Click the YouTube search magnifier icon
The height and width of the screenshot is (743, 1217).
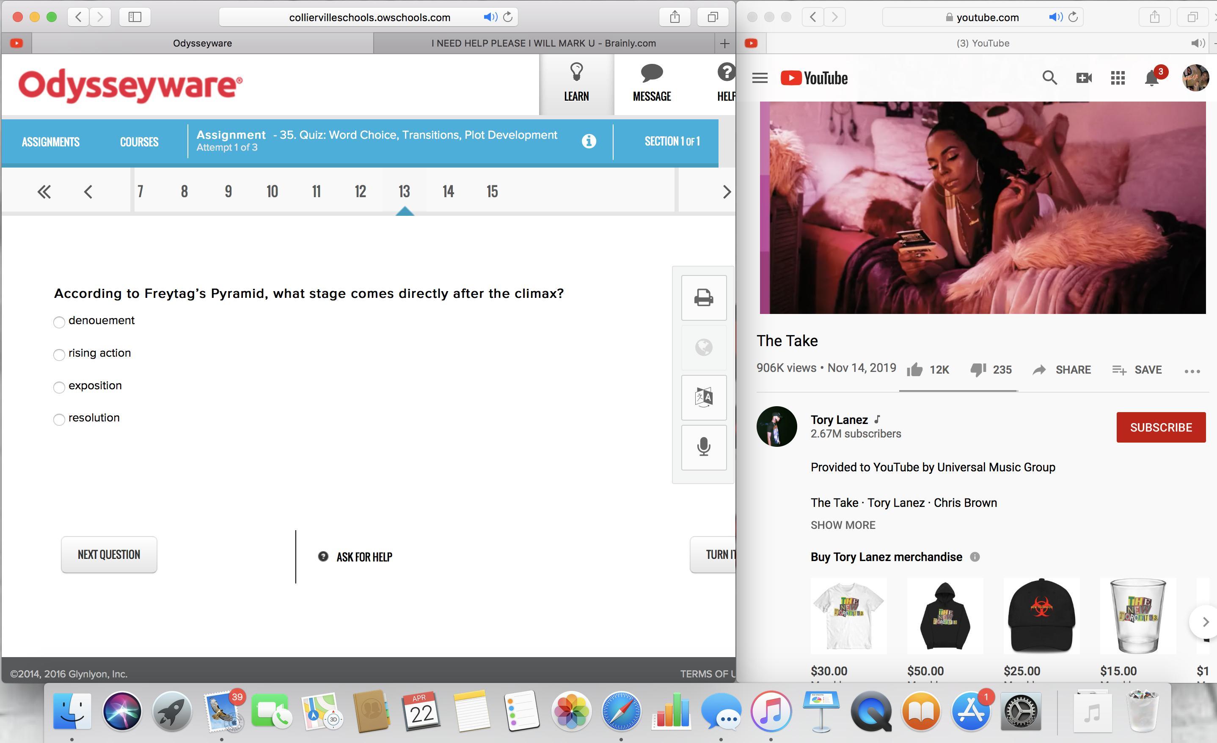click(x=1049, y=77)
